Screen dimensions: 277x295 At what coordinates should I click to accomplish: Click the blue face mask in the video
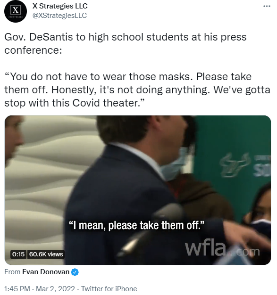174,164
